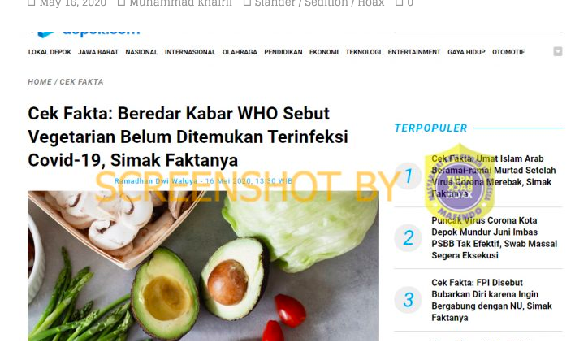
Task: Open popular article about Umat Islam Arab
Action: point(494,176)
